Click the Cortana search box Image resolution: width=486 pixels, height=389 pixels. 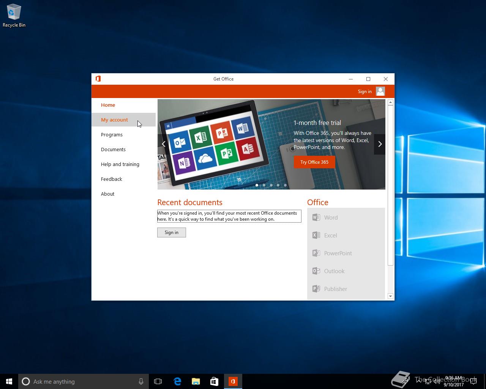pyautogui.click(x=83, y=381)
